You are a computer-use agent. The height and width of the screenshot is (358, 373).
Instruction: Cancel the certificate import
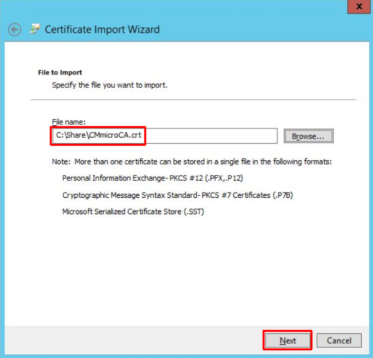click(339, 341)
